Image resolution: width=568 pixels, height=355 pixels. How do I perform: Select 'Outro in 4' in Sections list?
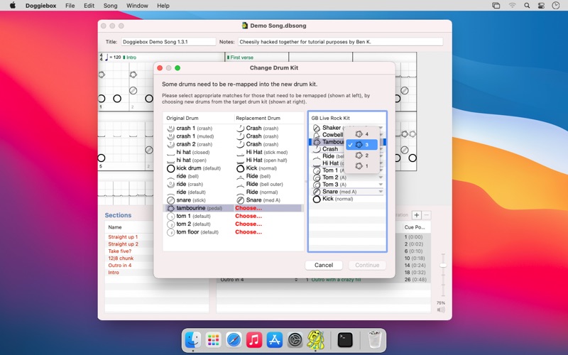(119, 265)
